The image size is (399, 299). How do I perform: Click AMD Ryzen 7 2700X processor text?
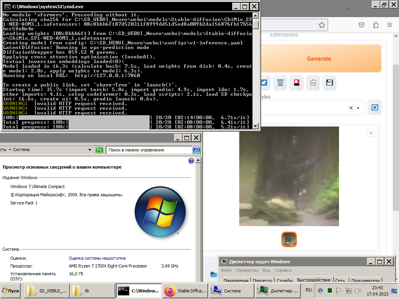click(x=108, y=266)
